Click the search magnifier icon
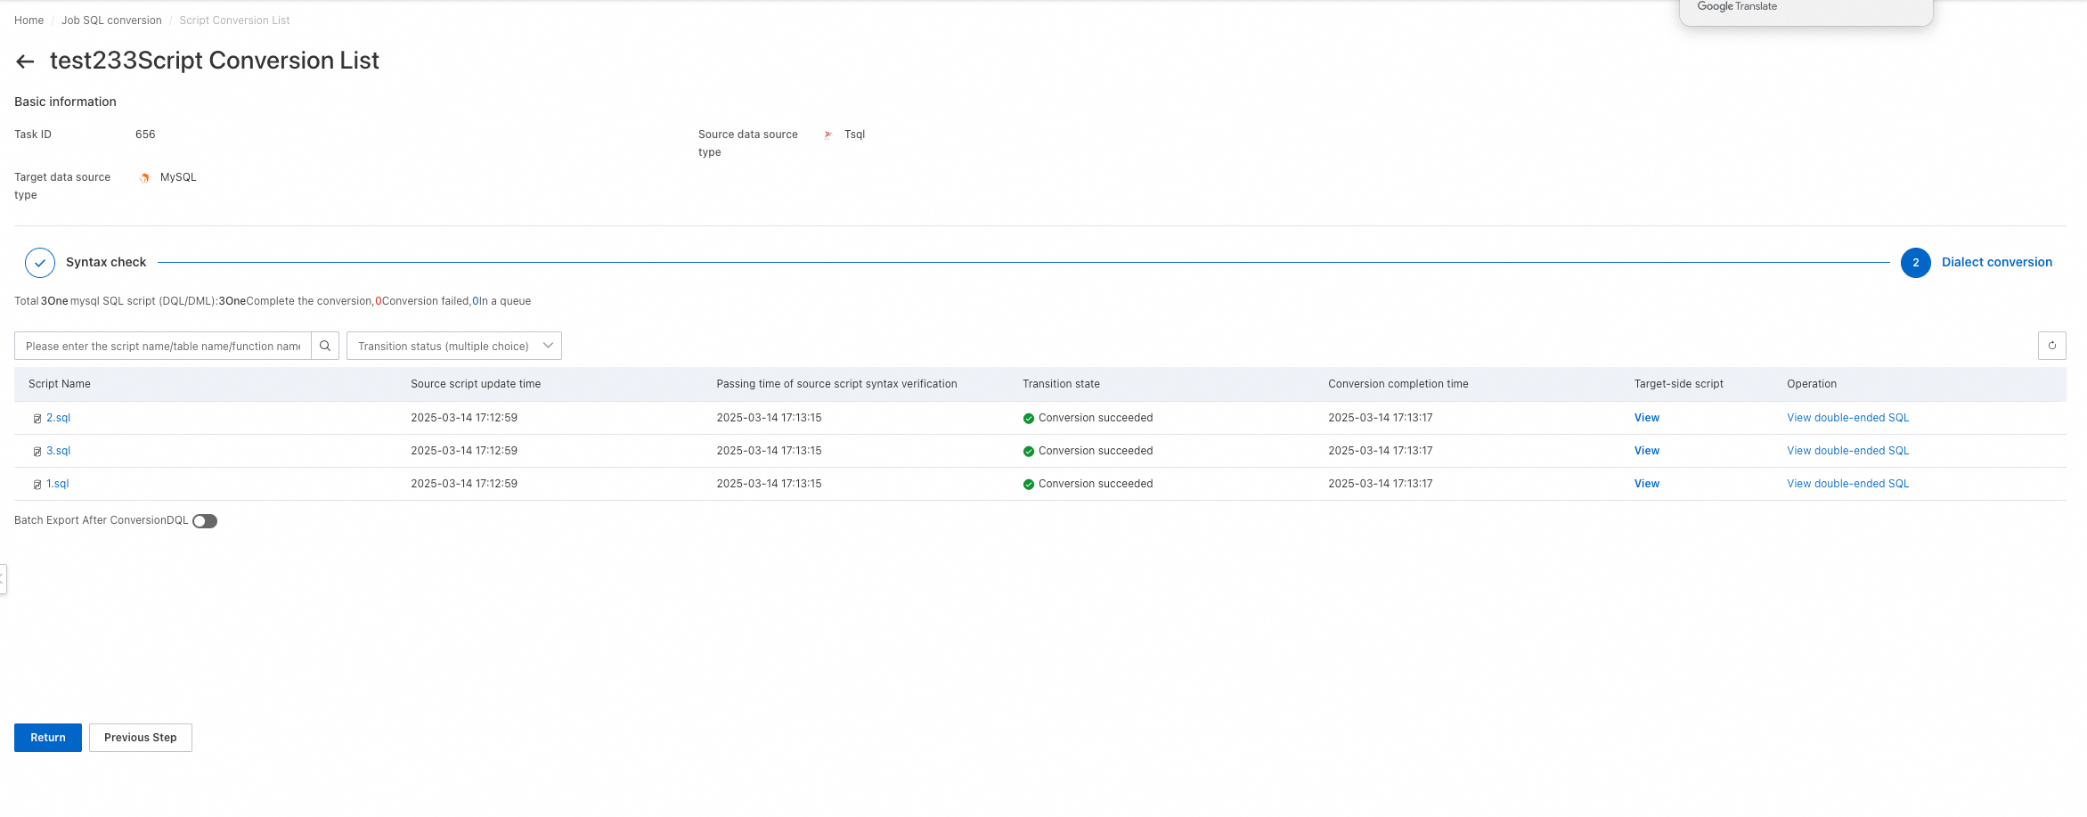 coord(325,346)
